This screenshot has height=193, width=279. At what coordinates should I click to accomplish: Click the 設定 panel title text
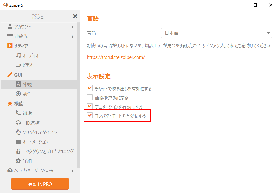38,16
